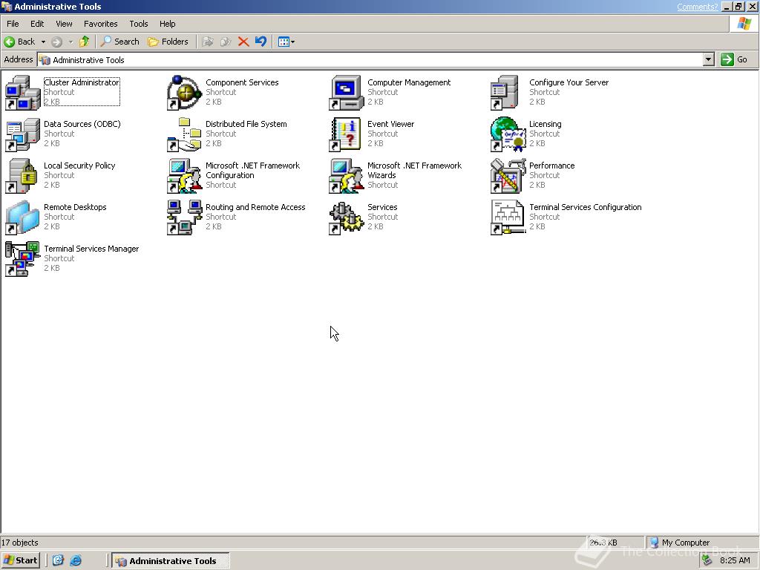Select the .NET Framework Wizards icon
760x570 pixels.
[346, 176]
